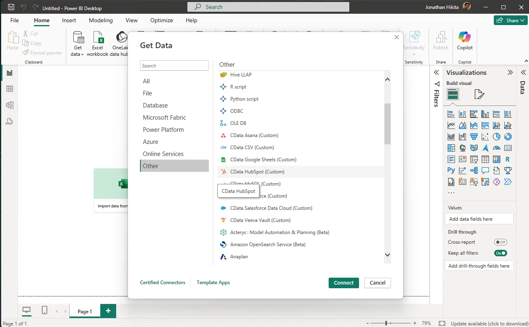Select the Database category
529x327 pixels.
click(155, 105)
